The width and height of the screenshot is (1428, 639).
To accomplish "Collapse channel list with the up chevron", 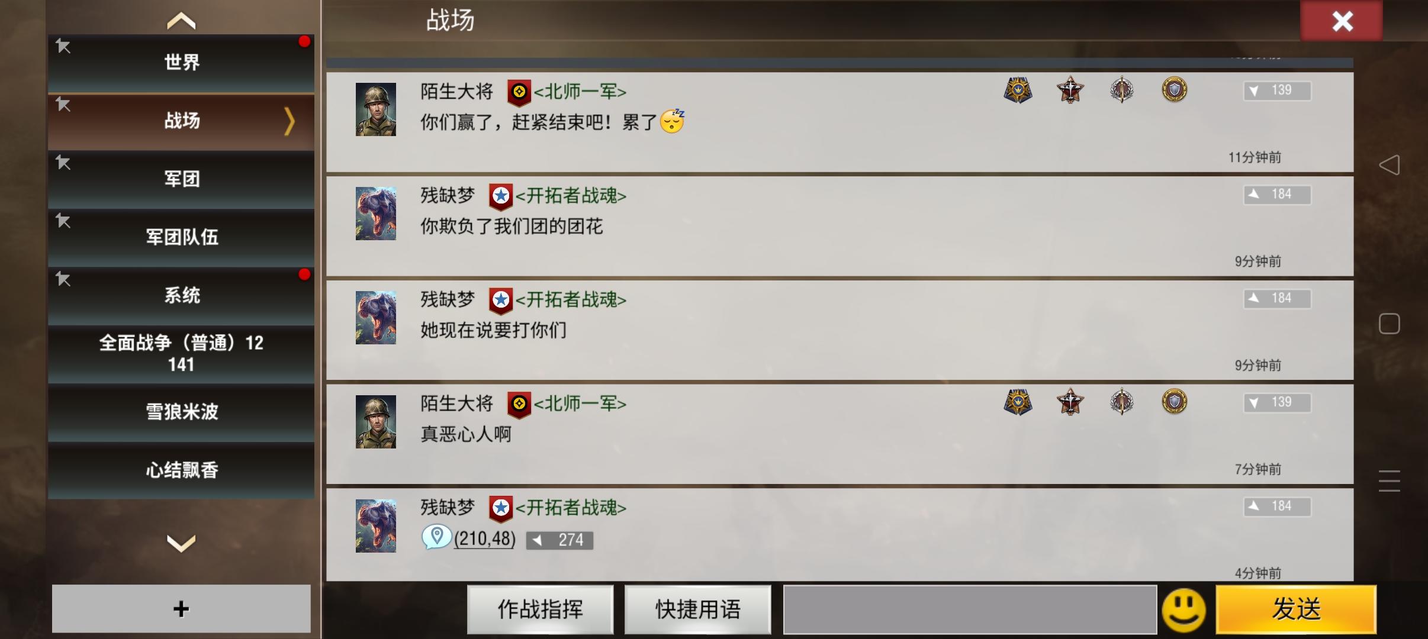I will [181, 21].
